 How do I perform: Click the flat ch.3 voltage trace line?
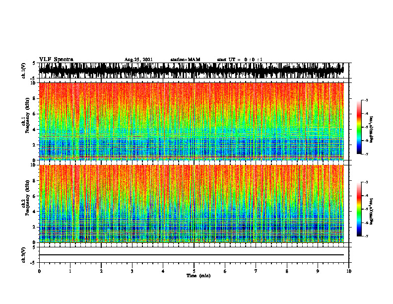pyautogui.click(x=192, y=255)
